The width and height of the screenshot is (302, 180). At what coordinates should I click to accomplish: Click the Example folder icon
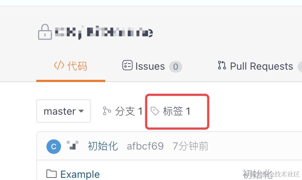(52, 173)
